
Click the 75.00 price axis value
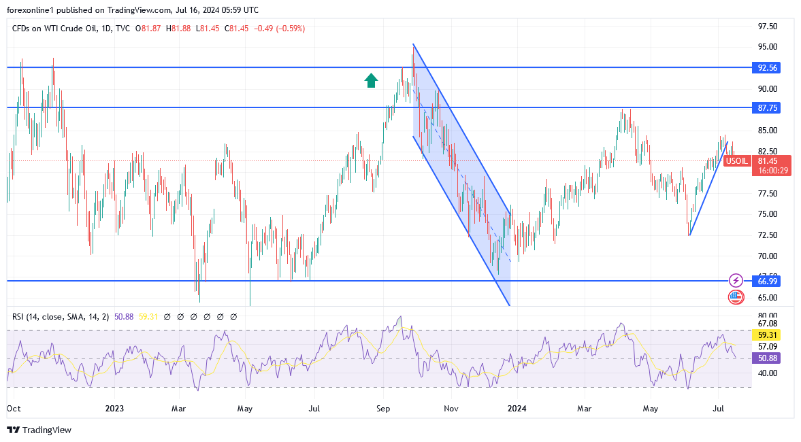(x=767, y=214)
